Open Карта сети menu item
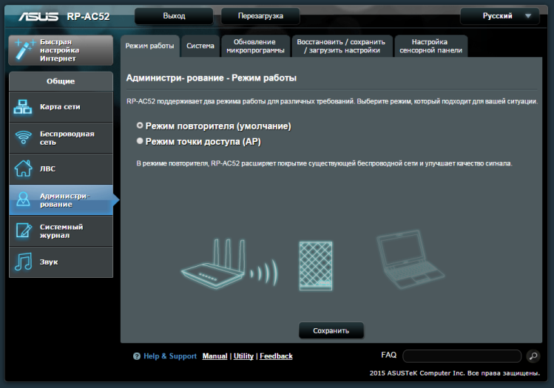 tap(61, 107)
